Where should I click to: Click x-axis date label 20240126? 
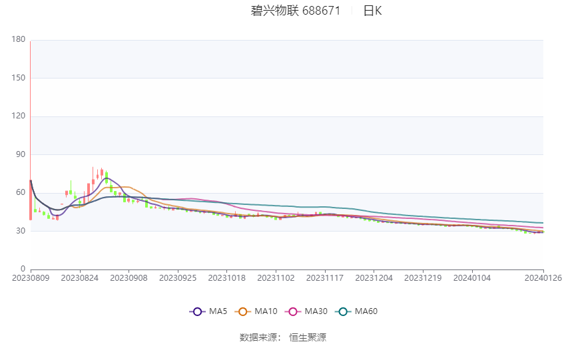pyautogui.click(x=543, y=278)
